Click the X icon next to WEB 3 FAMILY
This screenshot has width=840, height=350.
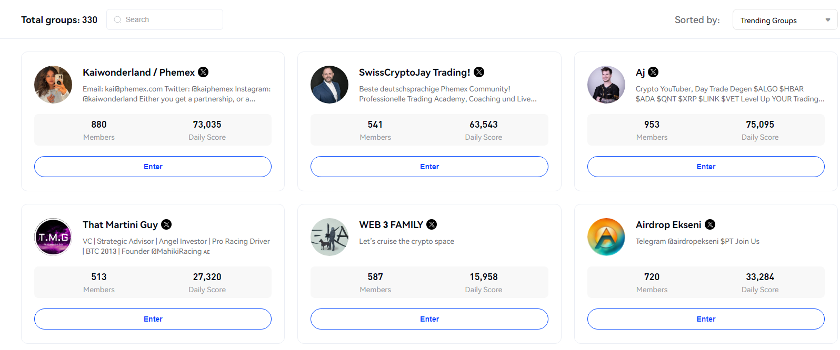(x=432, y=224)
